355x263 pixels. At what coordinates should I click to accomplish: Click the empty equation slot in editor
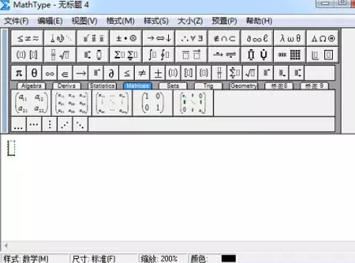pyautogui.click(x=11, y=148)
